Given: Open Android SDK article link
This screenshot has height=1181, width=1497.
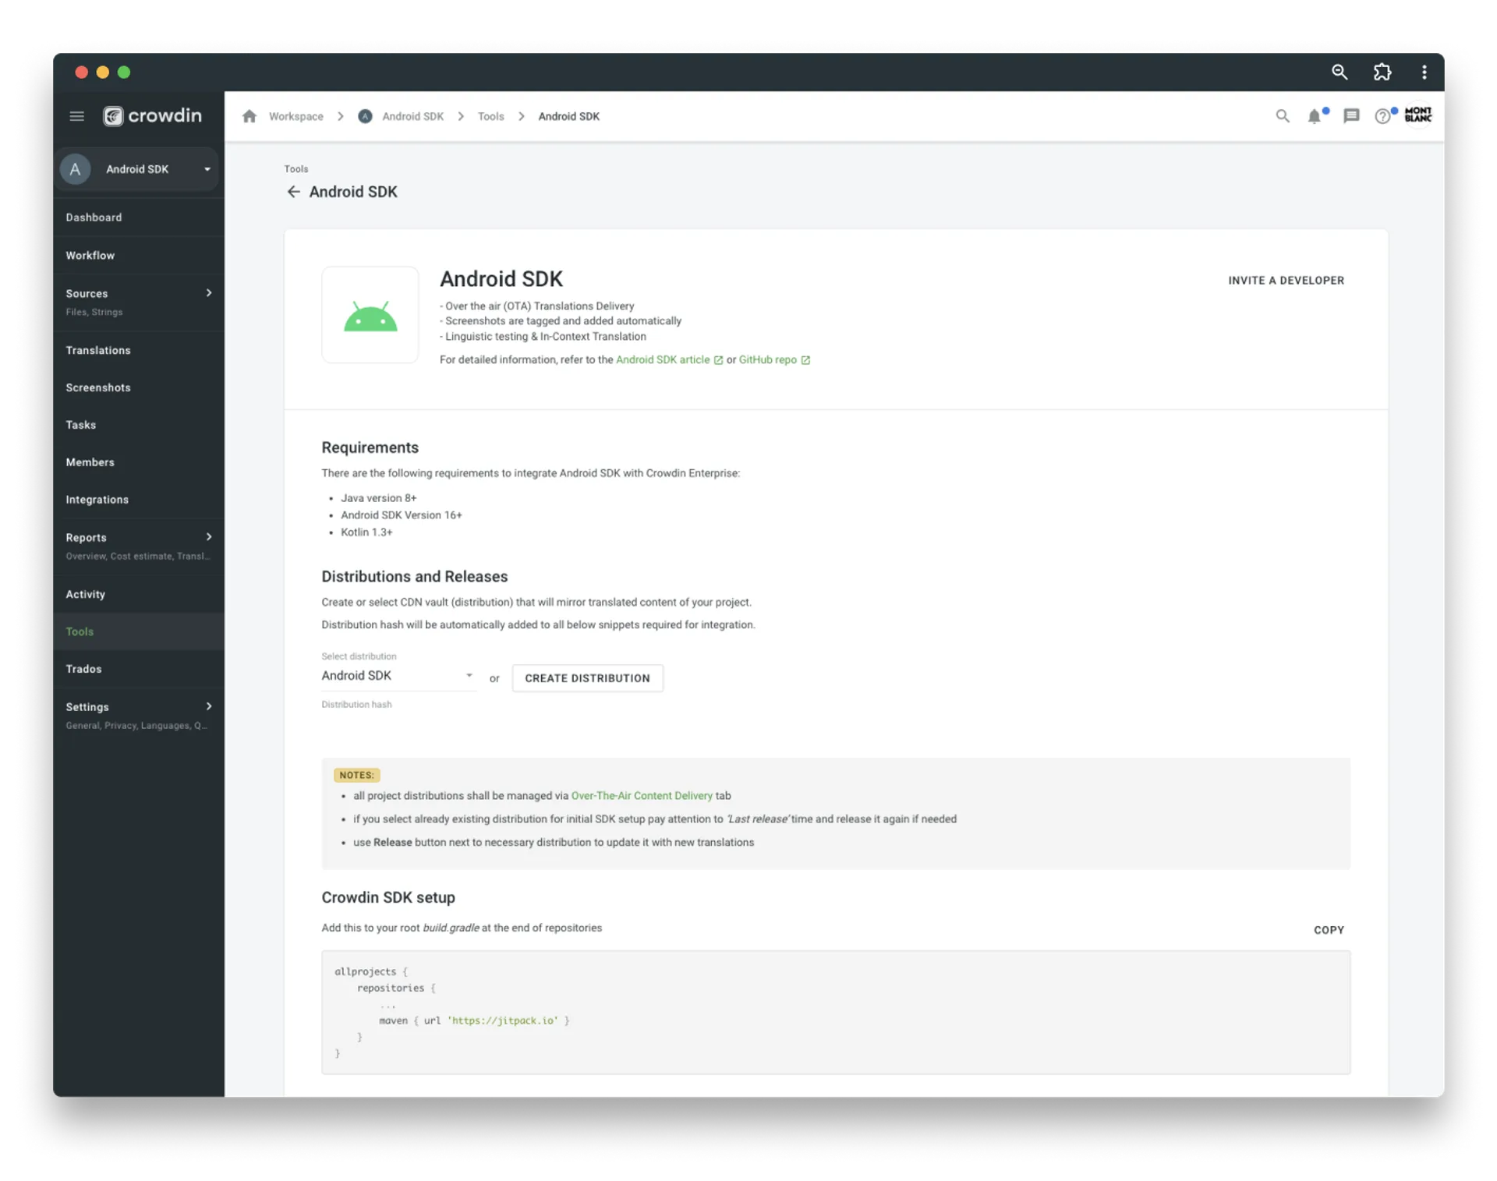Looking at the screenshot, I should pyautogui.click(x=663, y=360).
